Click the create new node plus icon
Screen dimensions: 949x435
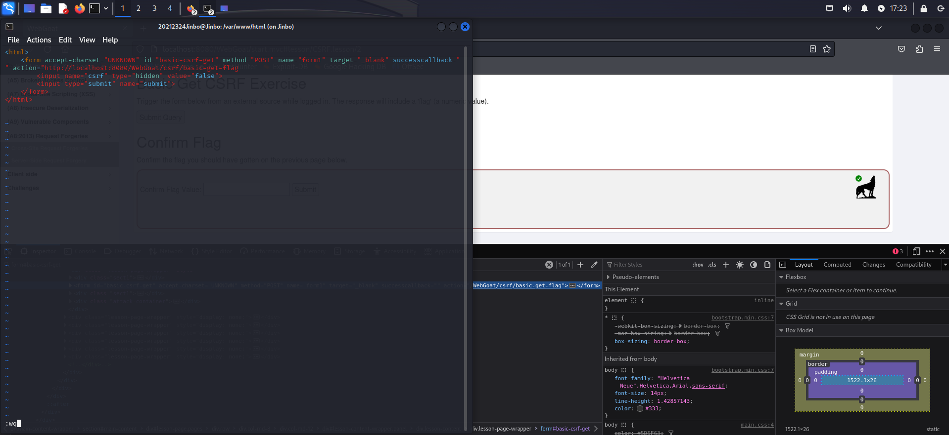click(x=580, y=265)
